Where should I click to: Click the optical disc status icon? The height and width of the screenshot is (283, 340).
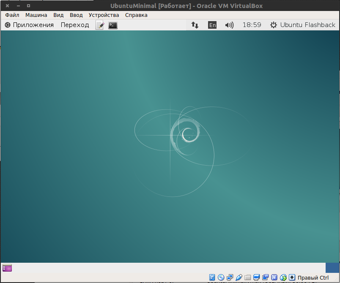(x=221, y=278)
